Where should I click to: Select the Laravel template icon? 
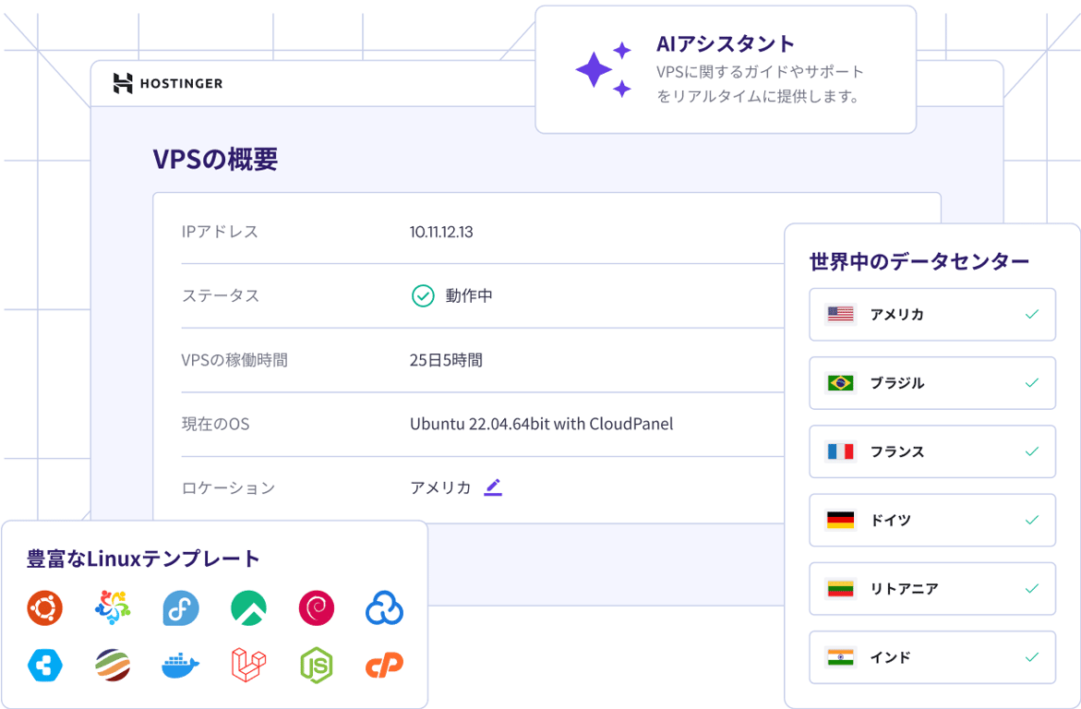click(x=248, y=665)
